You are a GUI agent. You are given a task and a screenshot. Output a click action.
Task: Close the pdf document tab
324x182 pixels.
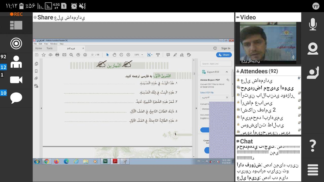tap(83, 48)
